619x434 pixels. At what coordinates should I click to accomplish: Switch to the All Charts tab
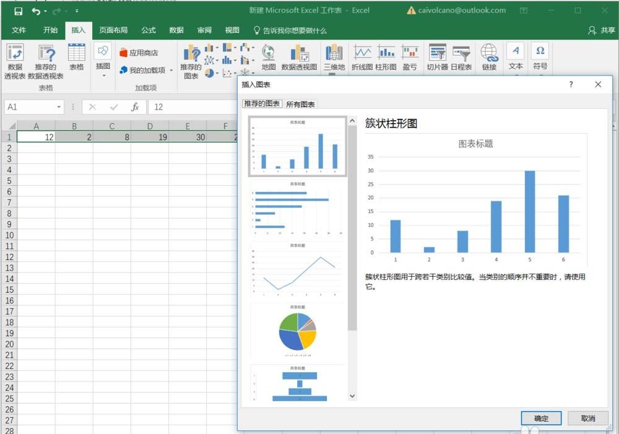(x=300, y=104)
